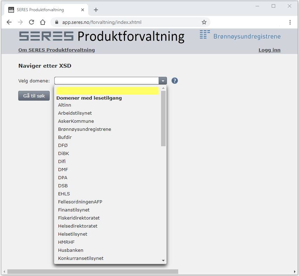Select the blank highlighted option
Viewport: 299px width, 276px height.
tap(107, 91)
